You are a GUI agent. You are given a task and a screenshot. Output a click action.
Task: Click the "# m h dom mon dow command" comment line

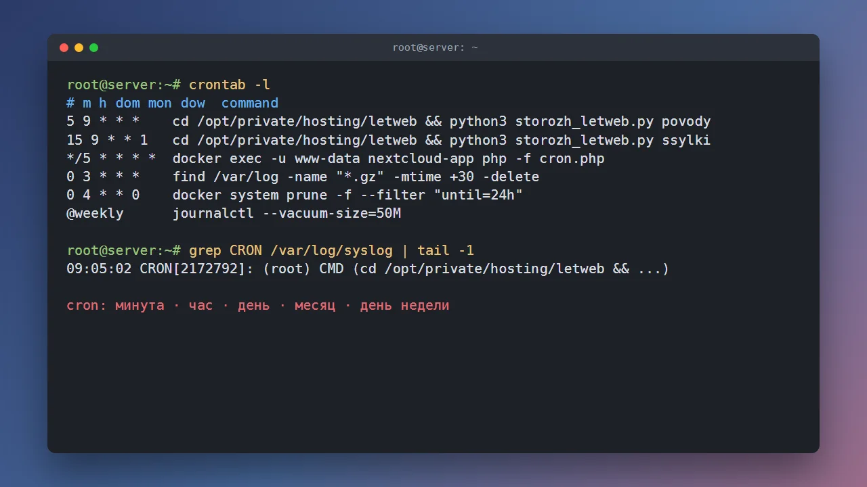(173, 103)
